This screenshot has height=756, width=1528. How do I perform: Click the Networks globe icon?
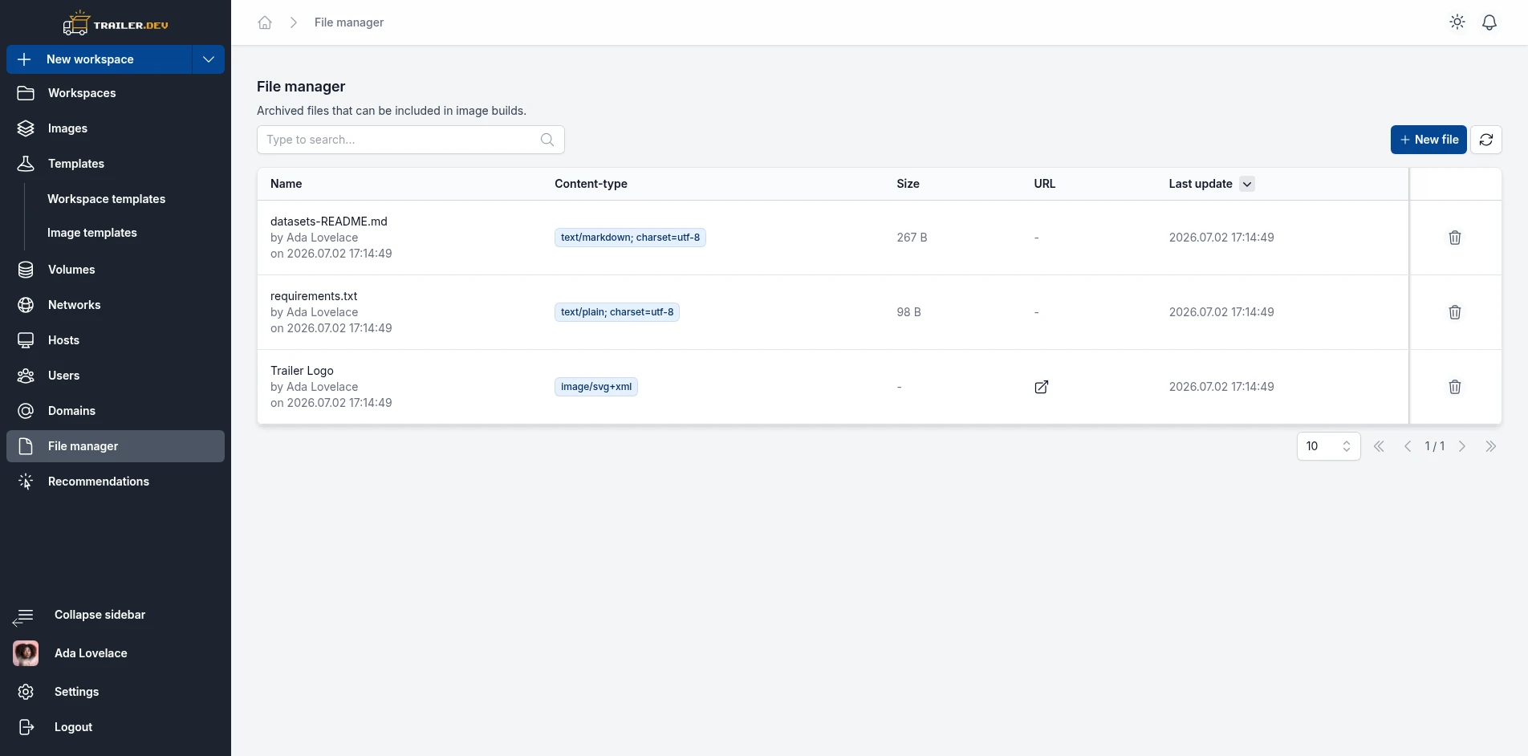tap(26, 305)
